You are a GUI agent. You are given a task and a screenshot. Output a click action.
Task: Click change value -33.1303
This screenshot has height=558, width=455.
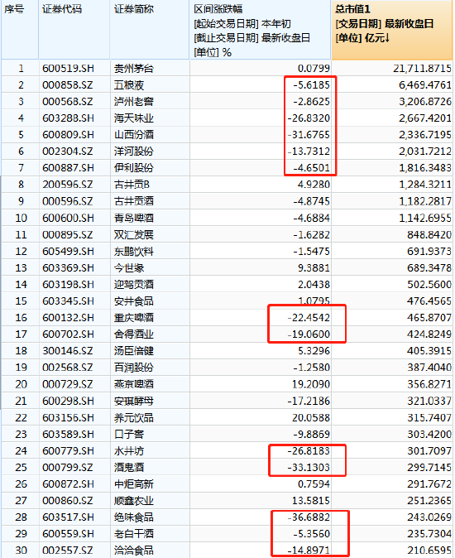(x=309, y=468)
